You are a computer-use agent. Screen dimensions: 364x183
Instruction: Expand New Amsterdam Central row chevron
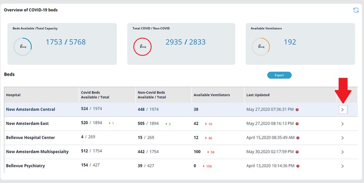[343, 110]
